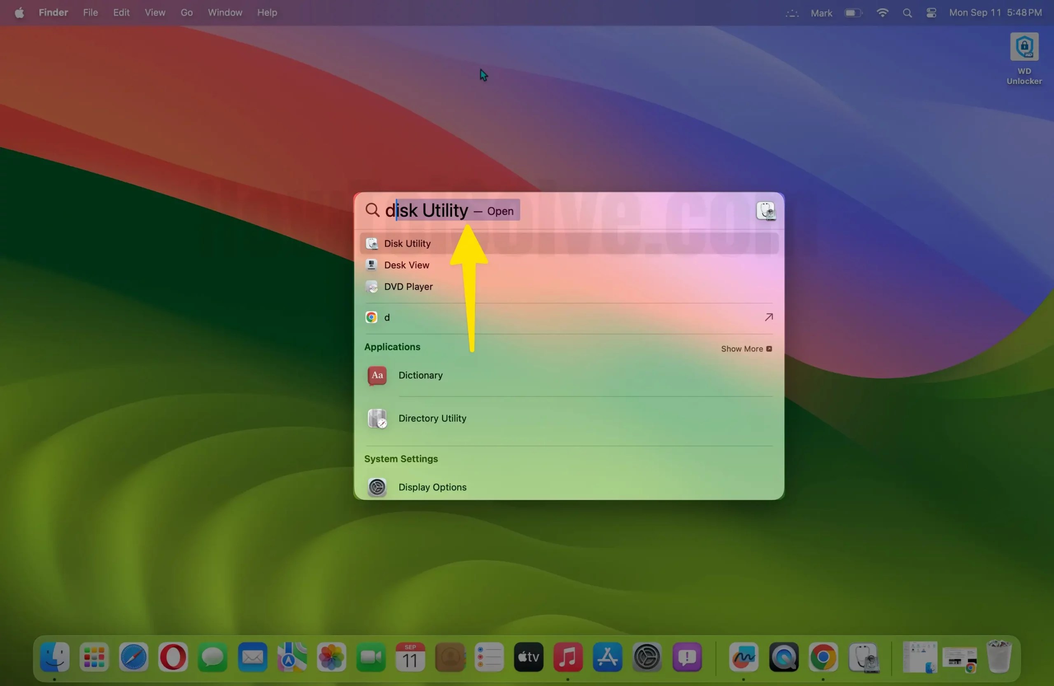Click the Wi-Fi status icon
The width and height of the screenshot is (1054, 686).
[882, 12]
